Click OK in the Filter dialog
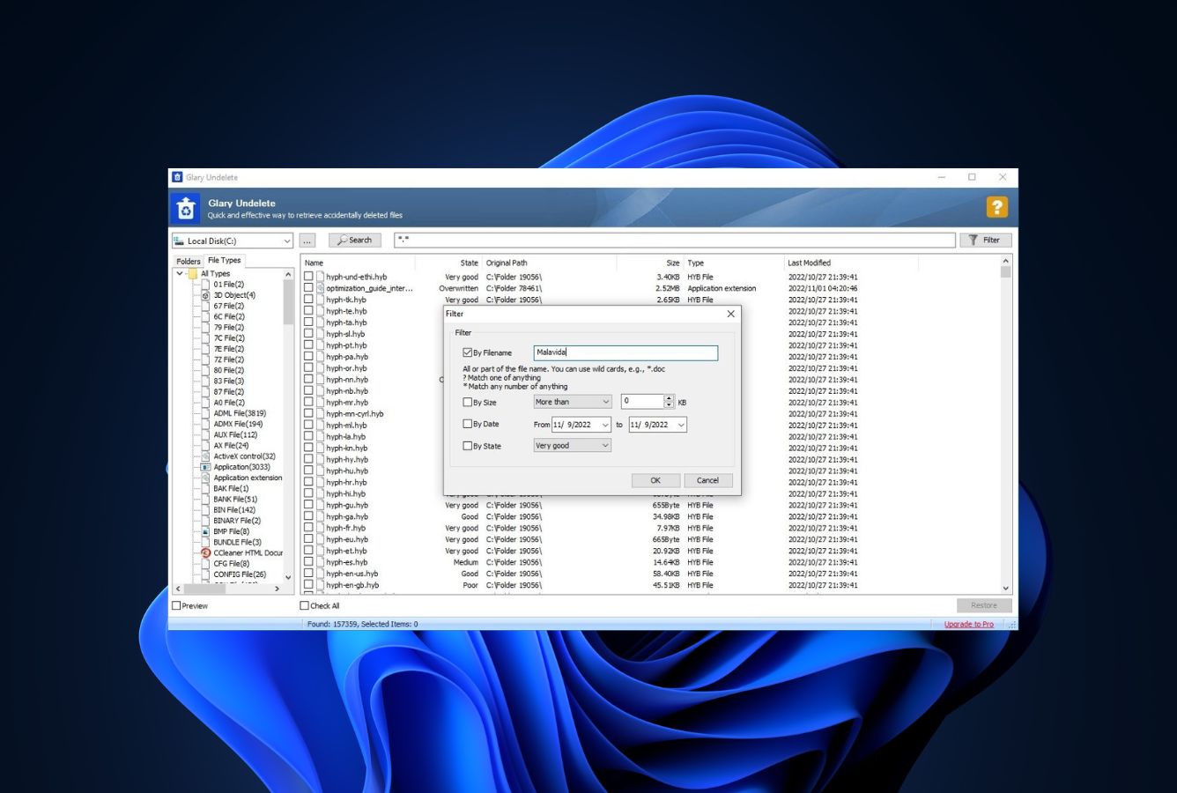This screenshot has width=1177, height=793. click(655, 480)
